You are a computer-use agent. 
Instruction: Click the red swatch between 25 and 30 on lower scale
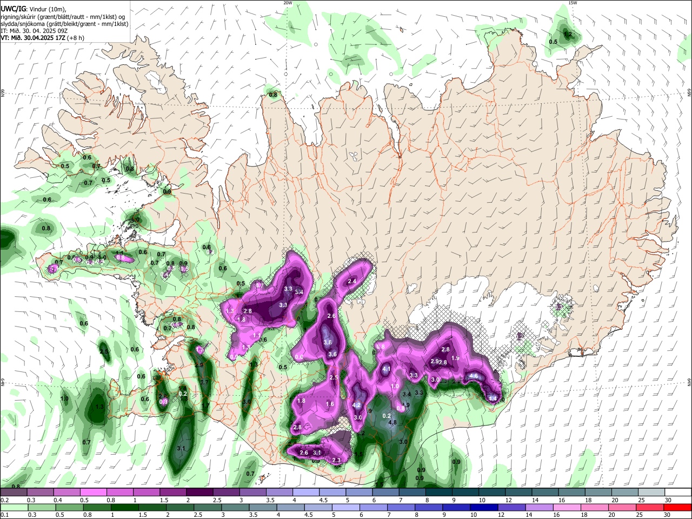pos(650,507)
